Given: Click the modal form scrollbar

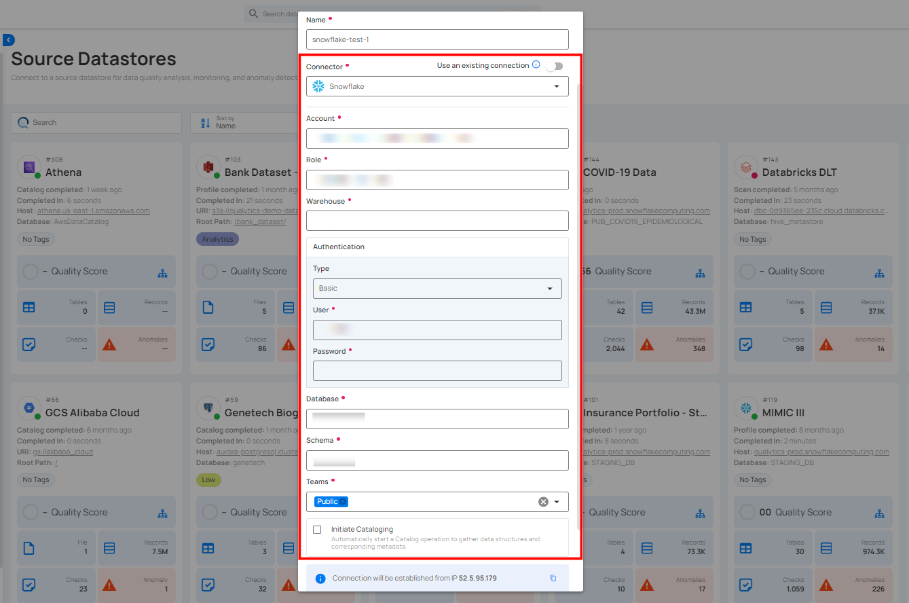Looking at the screenshot, I should [578, 306].
